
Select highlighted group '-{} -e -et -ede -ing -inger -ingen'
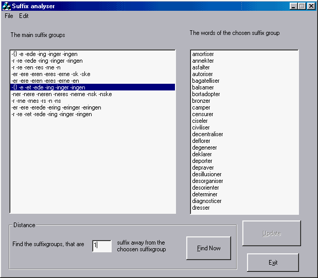pos(93,87)
